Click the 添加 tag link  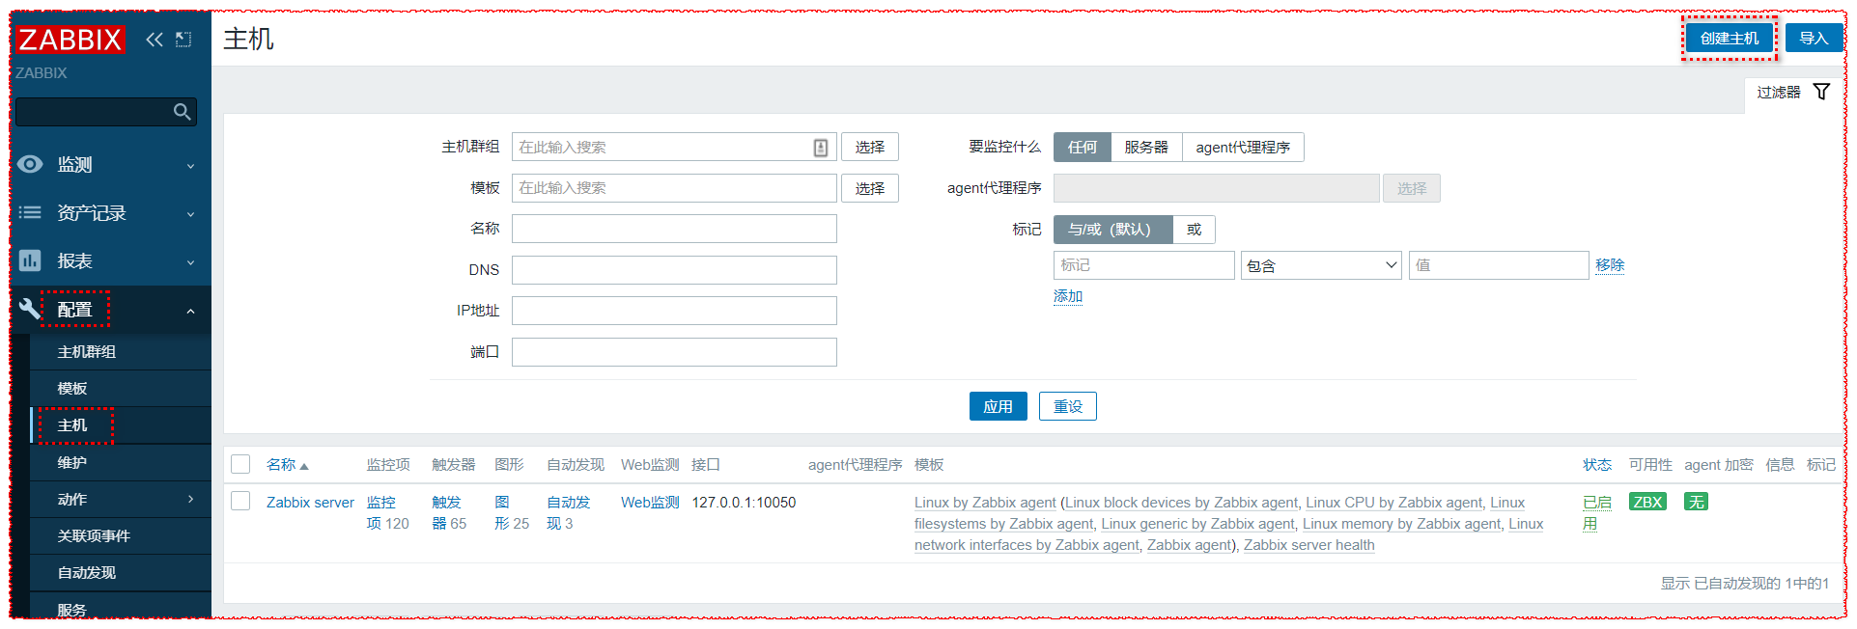pyautogui.click(x=1068, y=296)
